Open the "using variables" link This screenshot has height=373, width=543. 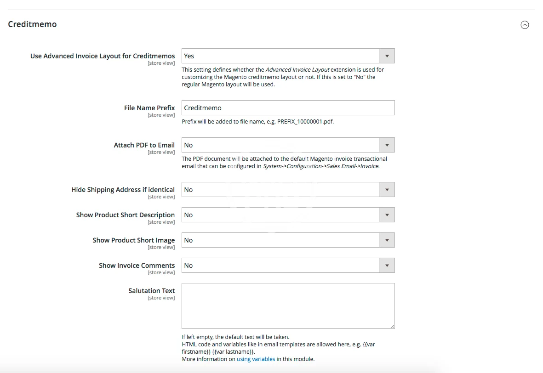tap(256, 359)
